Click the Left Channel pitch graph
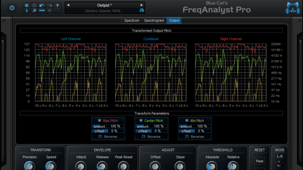 pyautogui.click(x=70, y=73)
